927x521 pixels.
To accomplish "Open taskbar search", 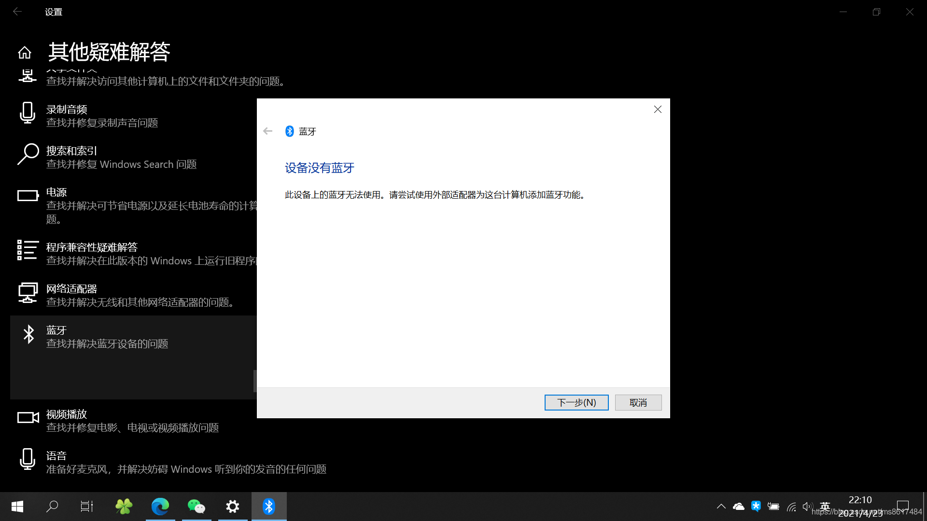I will 52,507.
